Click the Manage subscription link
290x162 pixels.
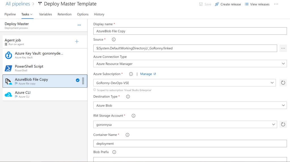coord(146,74)
